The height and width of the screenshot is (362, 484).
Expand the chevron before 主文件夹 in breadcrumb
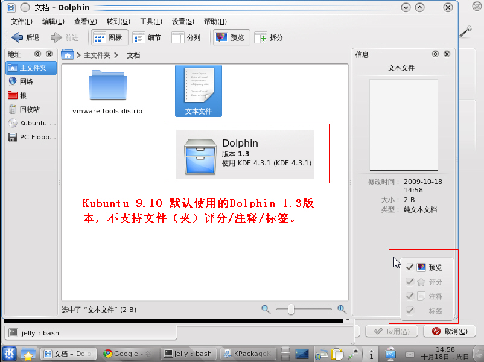coord(78,55)
